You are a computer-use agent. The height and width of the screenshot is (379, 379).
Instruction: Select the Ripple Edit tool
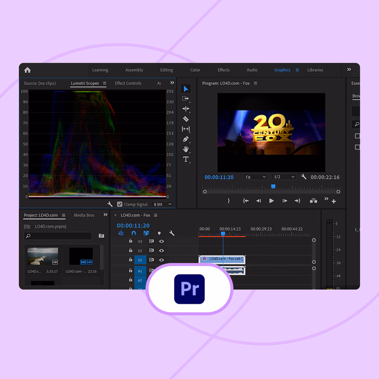(185, 109)
